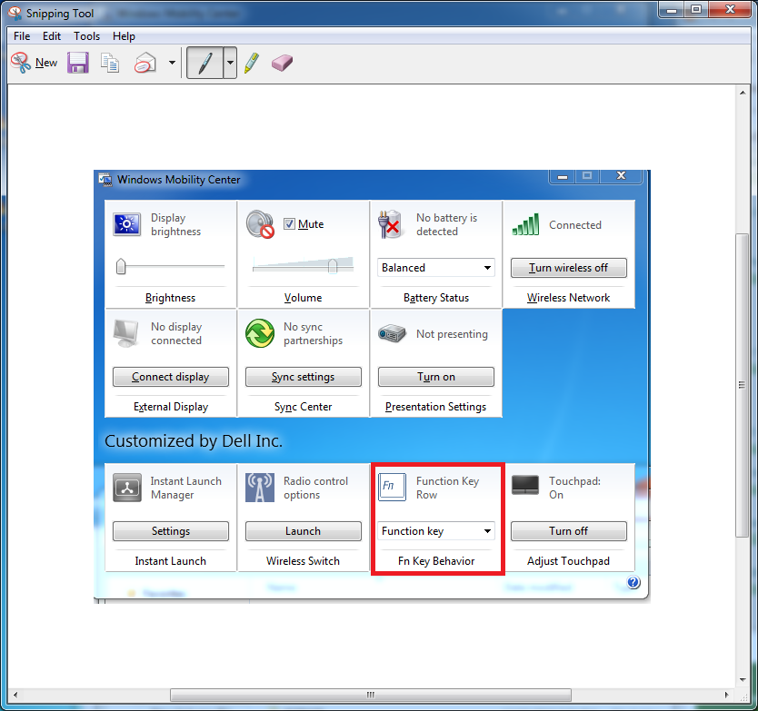The height and width of the screenshot is (711, 758).
Task: Copy the snip to clipboard
Action: [x=110, y=63]
